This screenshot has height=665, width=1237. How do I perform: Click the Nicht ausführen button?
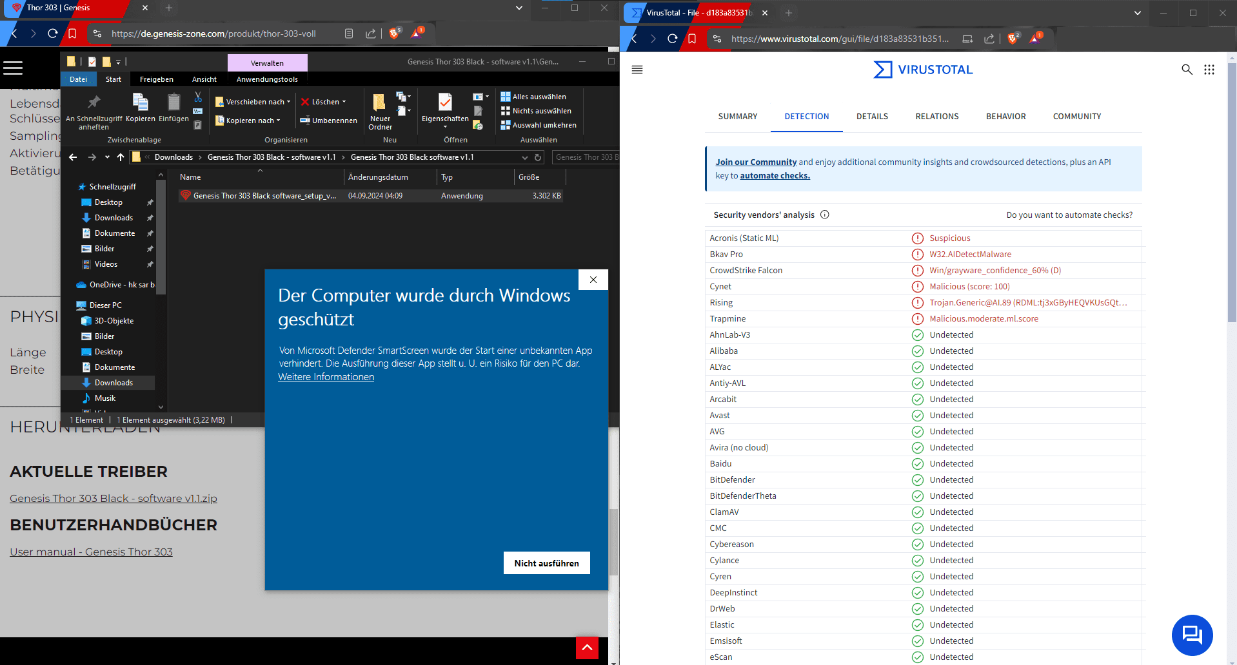point(547,563)
